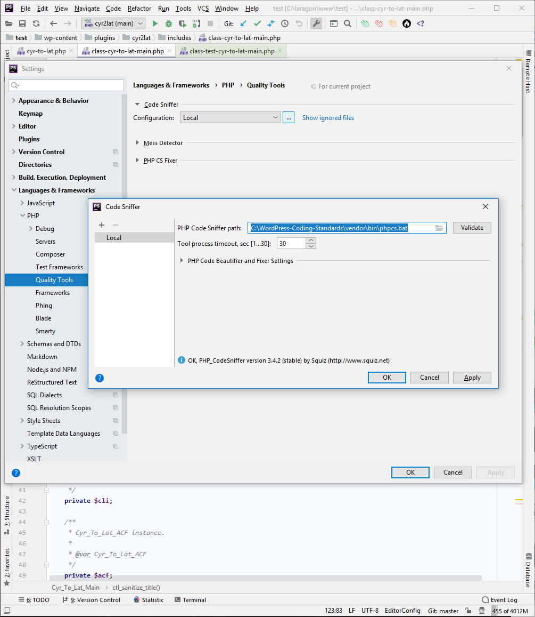
Task: Expand PHP Code Beautifier and Fixer Settings
Action: [x=182, y=260]
